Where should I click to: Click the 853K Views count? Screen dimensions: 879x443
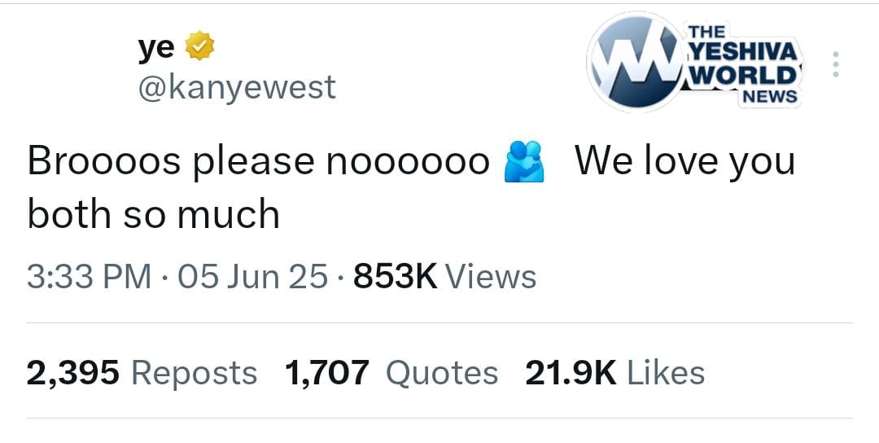(x=444, y=277)
